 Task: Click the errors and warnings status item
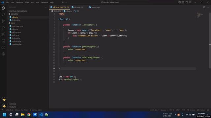(9, 110)
